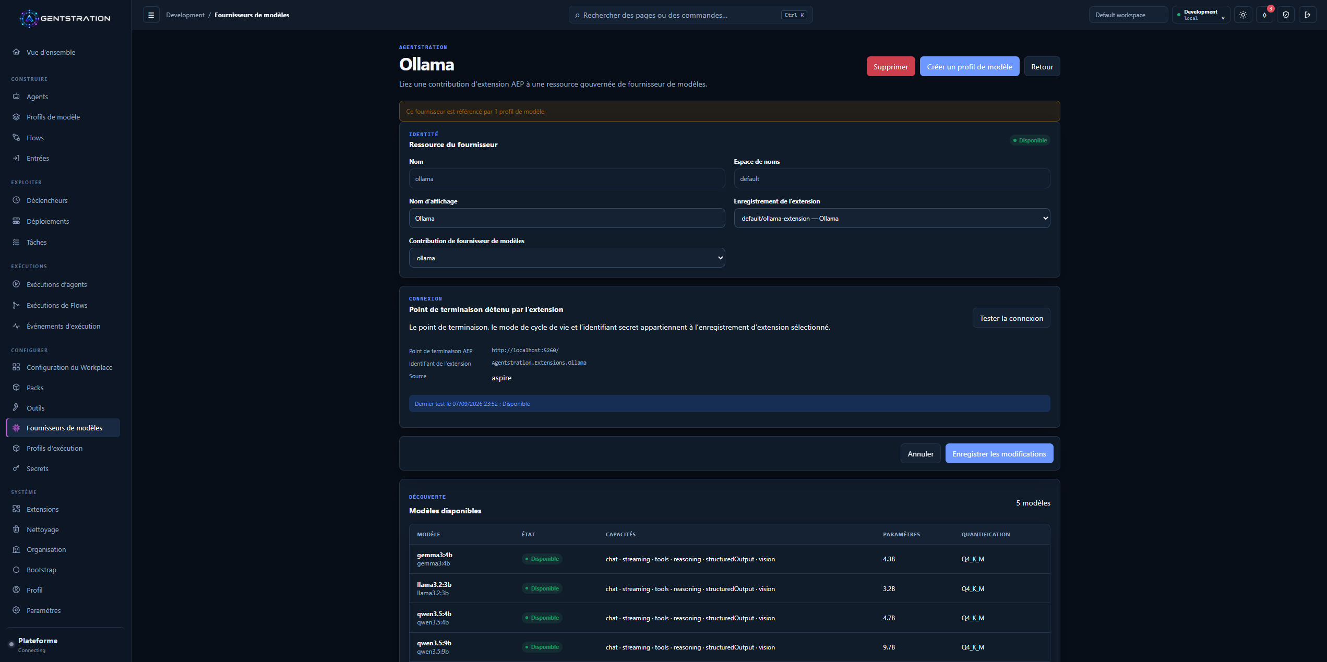Image resolution: width=1327 pixels, height=662 pixels.
Task: Select the qwen3.5:4b model name
Action: click(x=434, y=614)
